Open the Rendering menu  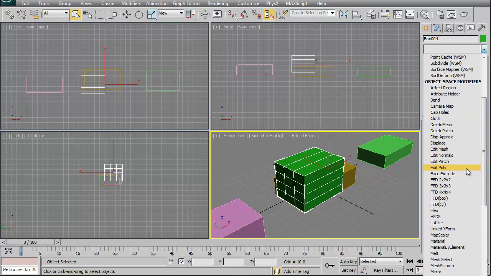pos(217,3)
